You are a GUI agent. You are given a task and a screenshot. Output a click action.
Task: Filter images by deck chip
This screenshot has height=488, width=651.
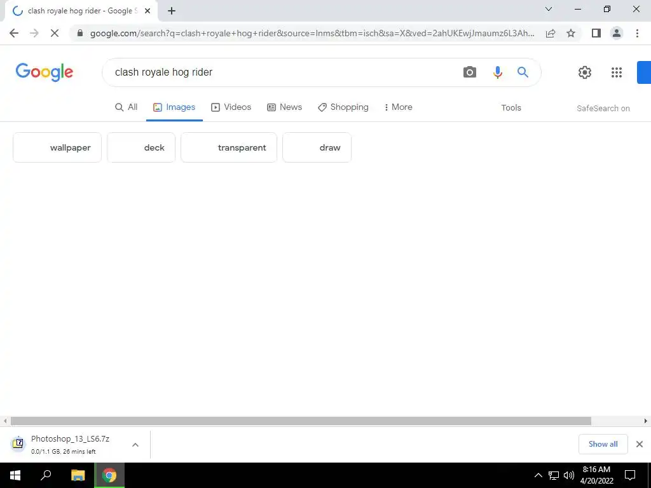click(x=141, y=147)
